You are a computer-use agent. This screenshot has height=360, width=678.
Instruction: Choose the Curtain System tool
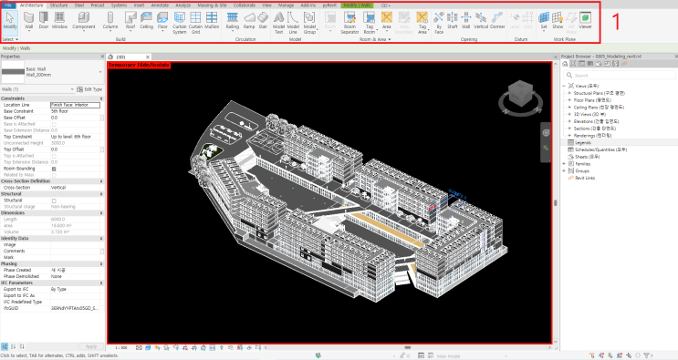180,23
